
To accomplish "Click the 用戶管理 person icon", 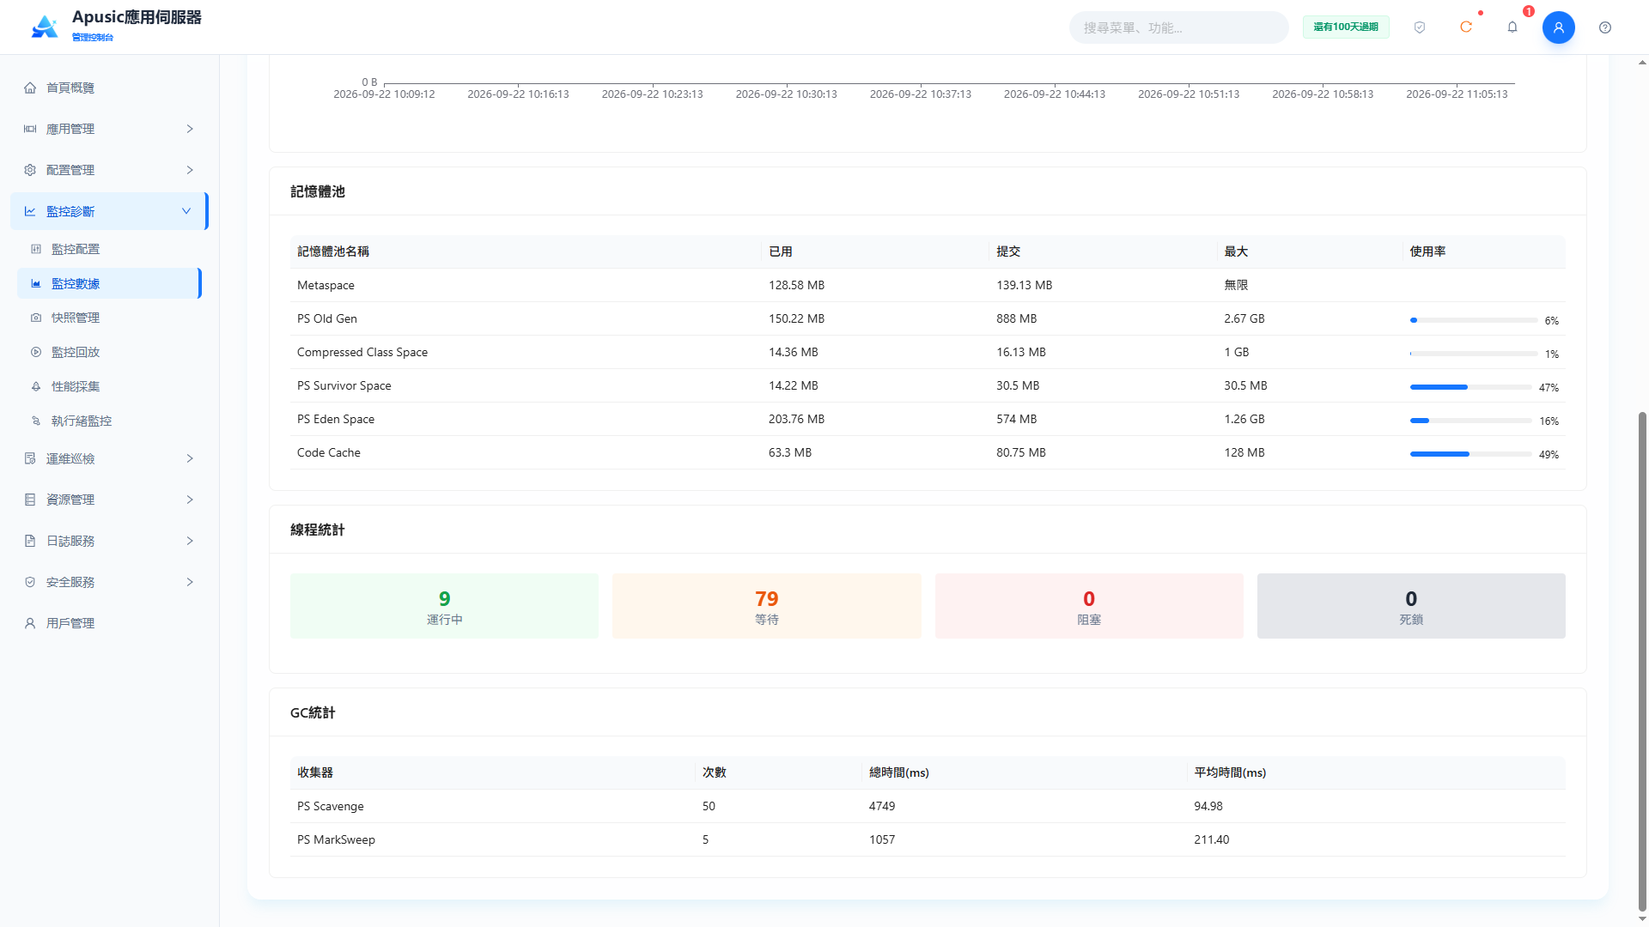I will 30,623.
